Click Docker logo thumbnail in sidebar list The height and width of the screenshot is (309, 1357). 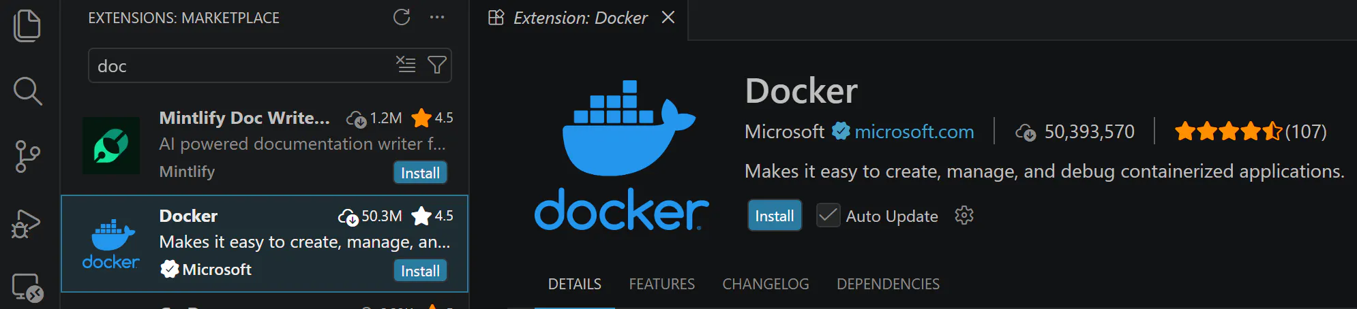(x=111, y=244)
